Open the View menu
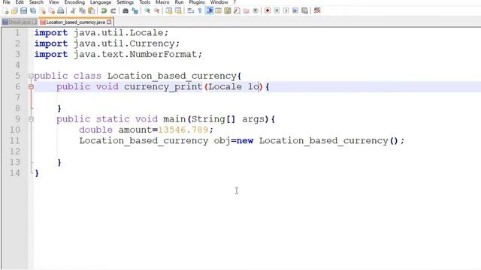The height and width of the screenshot is (270, 481). click(x=53, y=2)
